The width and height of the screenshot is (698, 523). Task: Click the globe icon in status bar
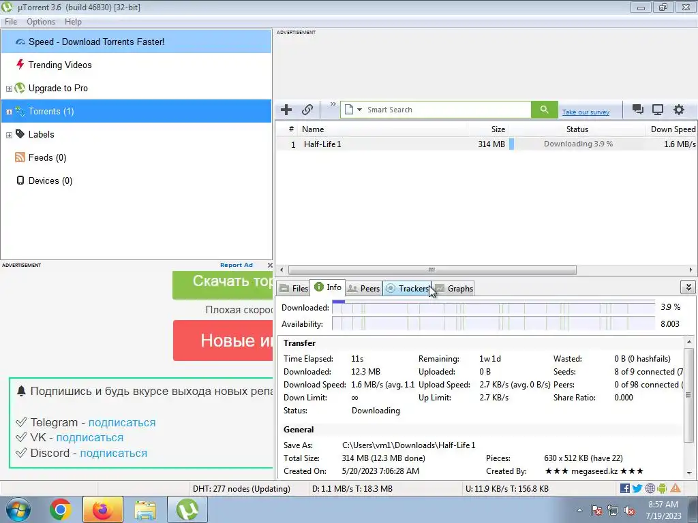[650, 488]
